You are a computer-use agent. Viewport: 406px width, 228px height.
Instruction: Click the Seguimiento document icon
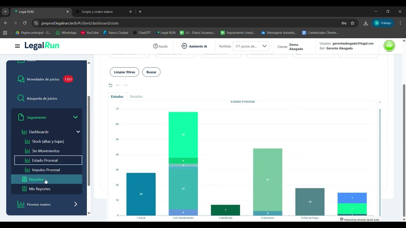21,117
